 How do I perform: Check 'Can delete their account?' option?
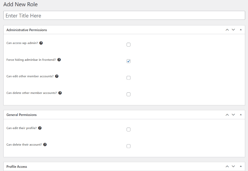(x=128, y=146)
